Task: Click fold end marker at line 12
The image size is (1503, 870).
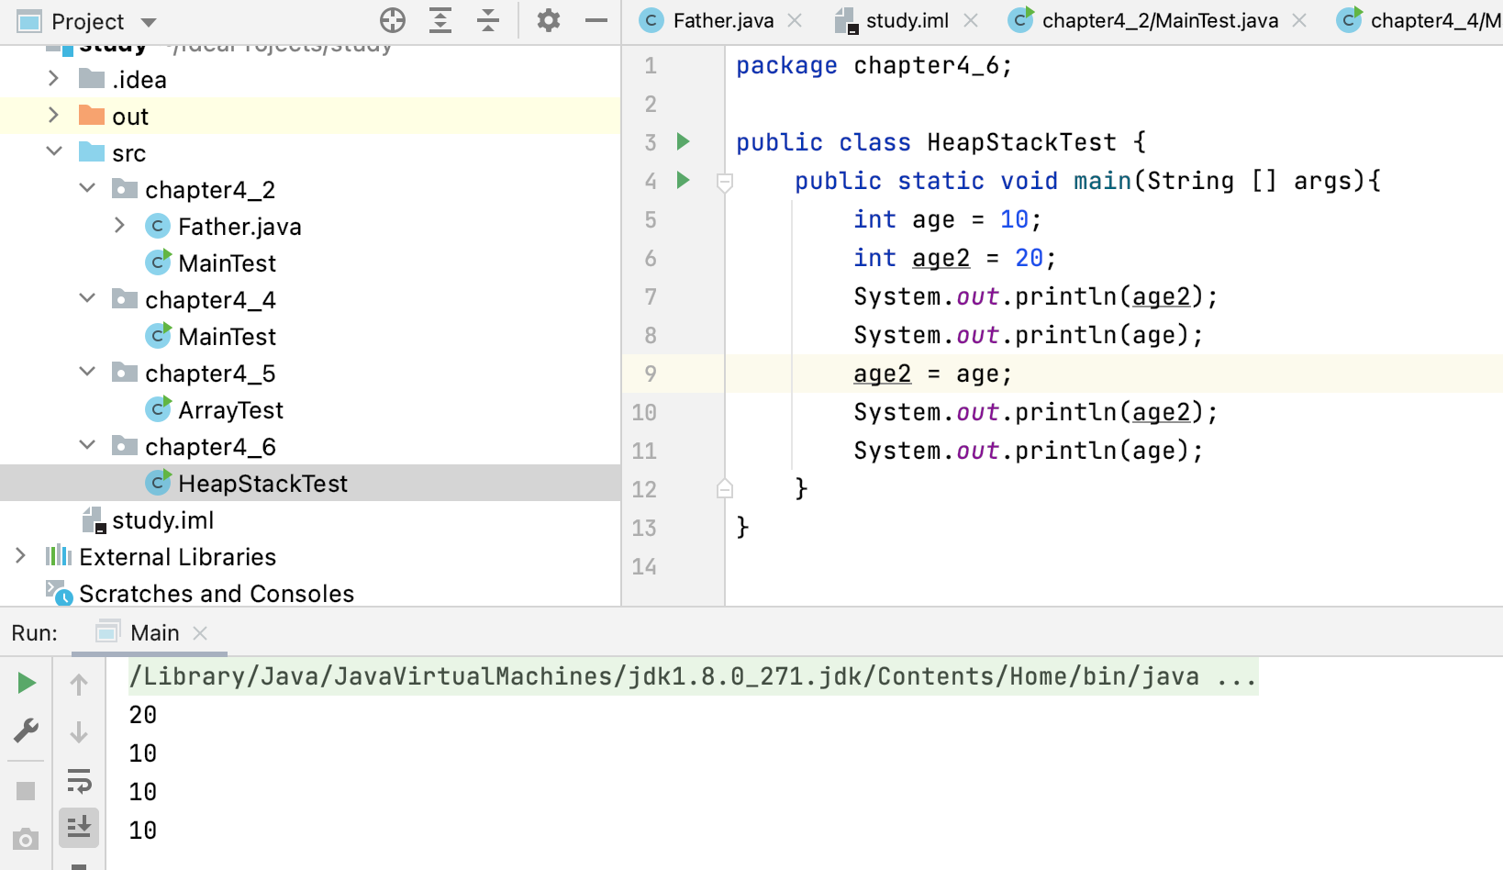Action: (x=725, y=488)
